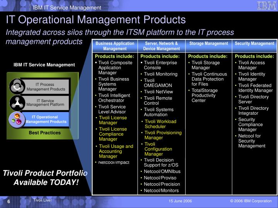Click Tivoli Intelligent Orchestrator
The width and height of the screenshot is (278, 208).
(114, 98)
